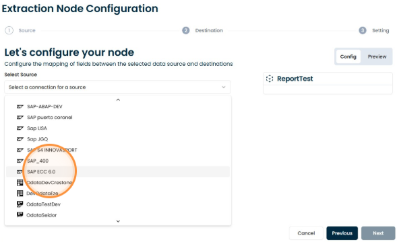Switch to the Preview tab
This screenshot has height=242, width=397.
(377, 56)
